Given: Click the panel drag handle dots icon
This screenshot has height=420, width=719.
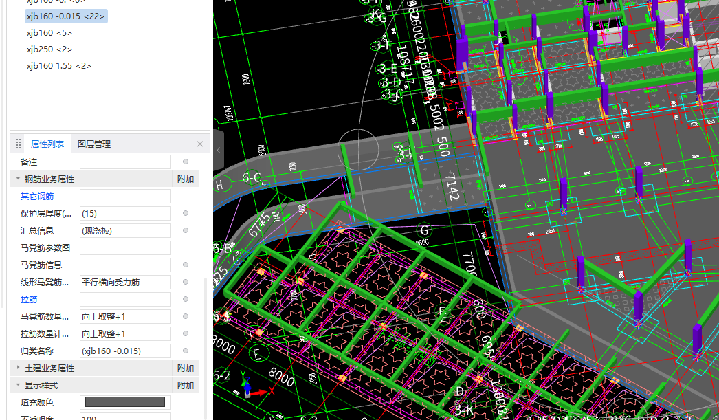Looking at the screenshot, I should (x=19, y=144).
